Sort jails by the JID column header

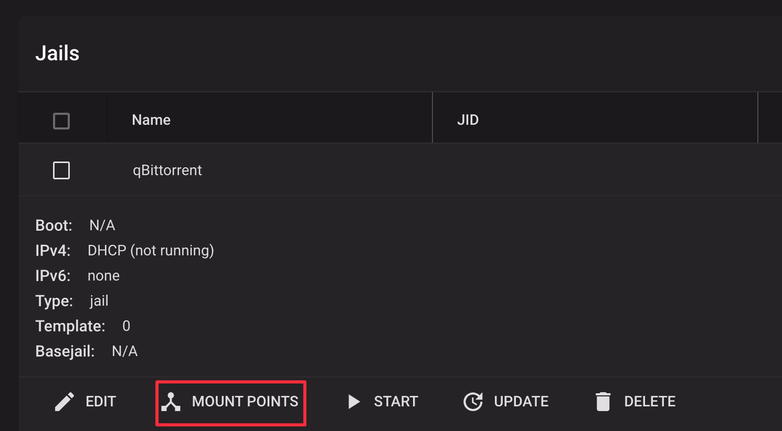468,120
